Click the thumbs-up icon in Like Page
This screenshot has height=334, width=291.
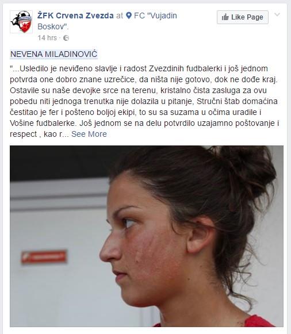(x=225, y=17)
